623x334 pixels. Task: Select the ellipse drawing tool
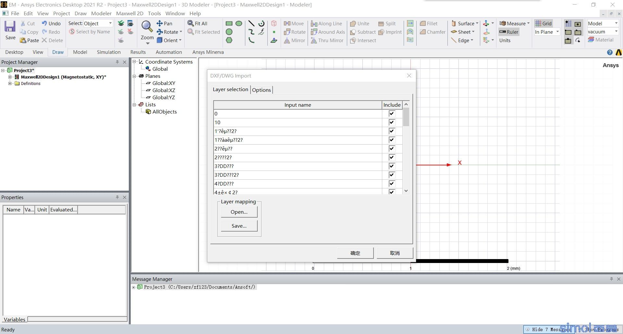pyautogui.click(x=239, y=23)
